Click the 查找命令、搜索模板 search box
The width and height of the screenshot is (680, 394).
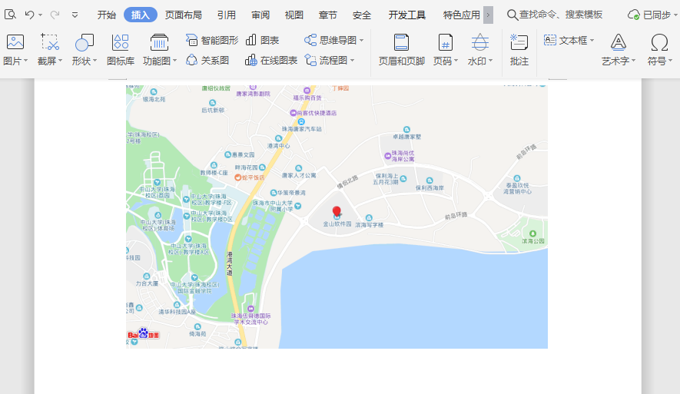coord(555,15)
